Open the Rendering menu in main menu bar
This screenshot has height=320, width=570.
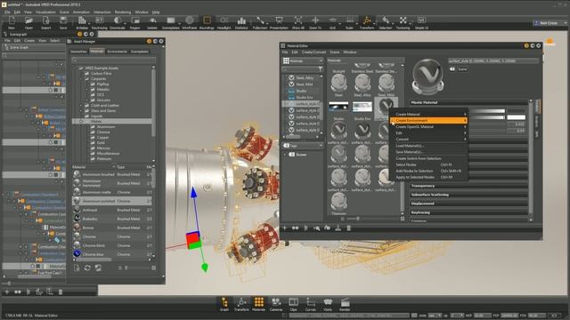(123, 12)
